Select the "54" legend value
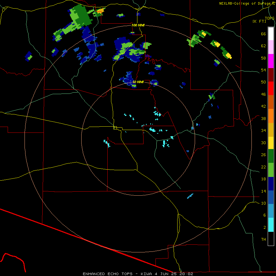 263,70
